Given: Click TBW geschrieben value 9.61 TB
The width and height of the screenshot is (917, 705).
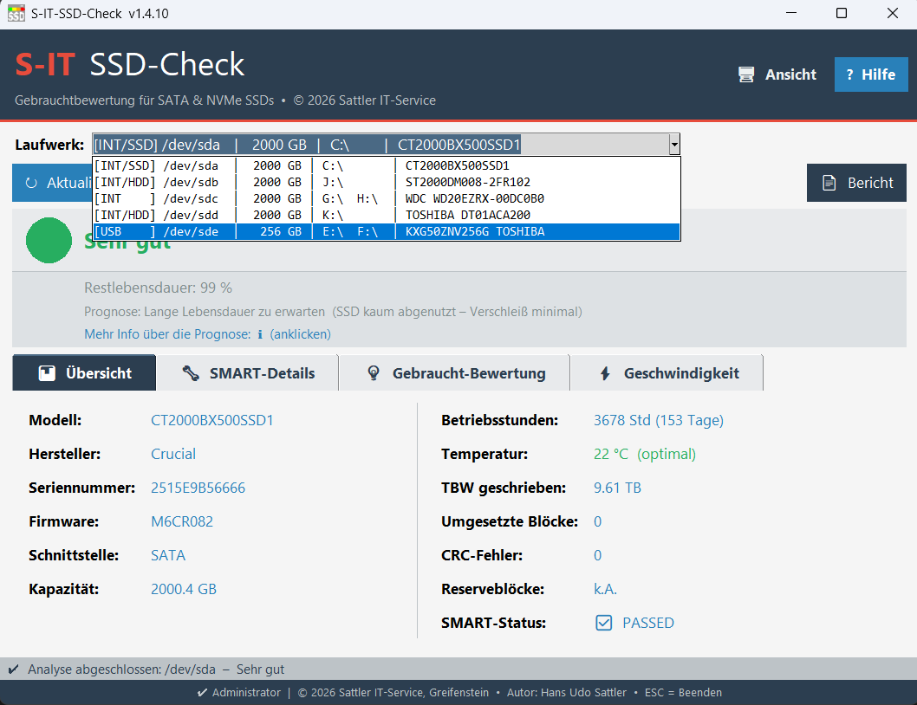Looking at the screenshot, I should (x=618, y=488).
